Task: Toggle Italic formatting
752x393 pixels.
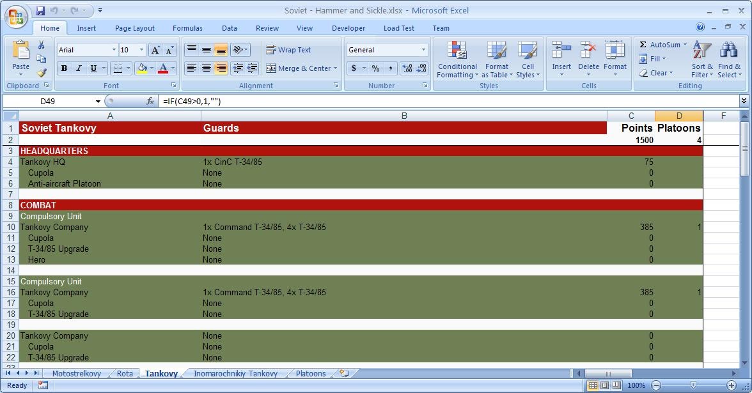Action: (x=79, y=68)
